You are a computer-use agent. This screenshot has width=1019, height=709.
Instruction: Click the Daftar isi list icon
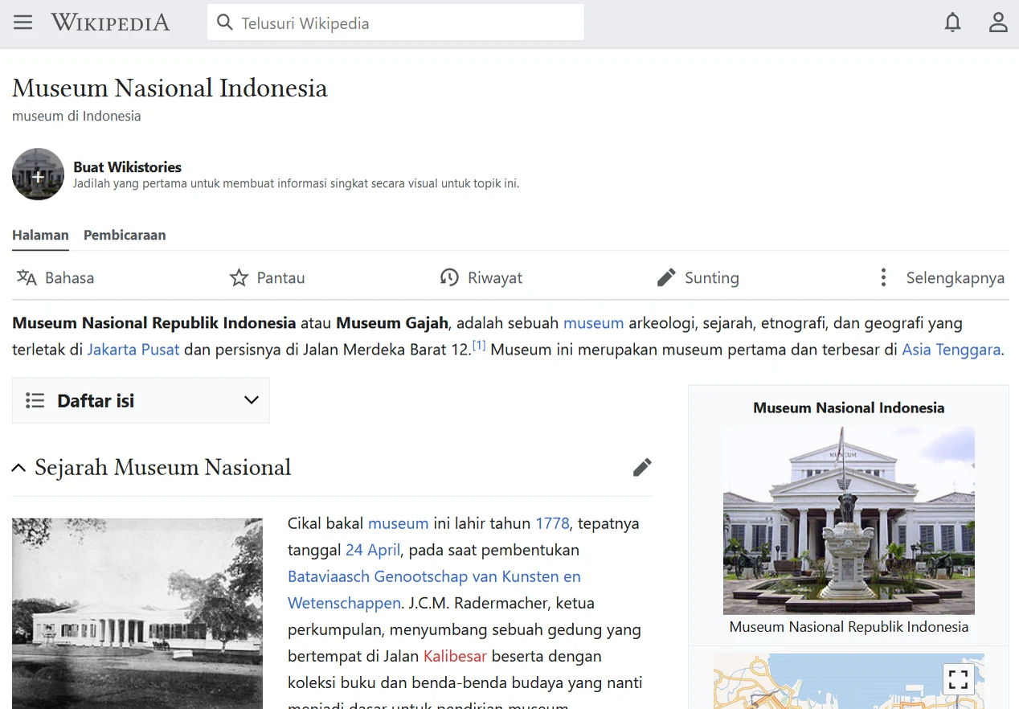pyautogui.click(x=35, y=400)
